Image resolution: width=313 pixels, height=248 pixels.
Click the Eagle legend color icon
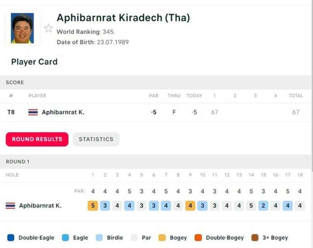coord(65,238)
